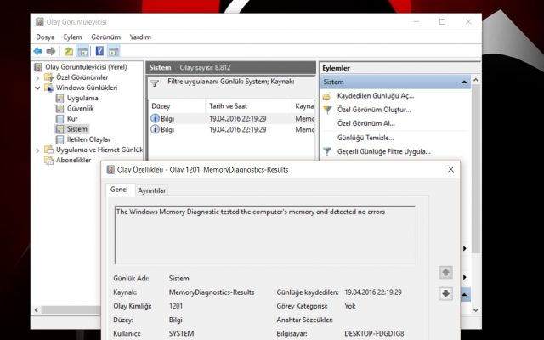
Task: Click Geçerli Günlüğe Filtre Uygula... action
Action: (384, 151)
